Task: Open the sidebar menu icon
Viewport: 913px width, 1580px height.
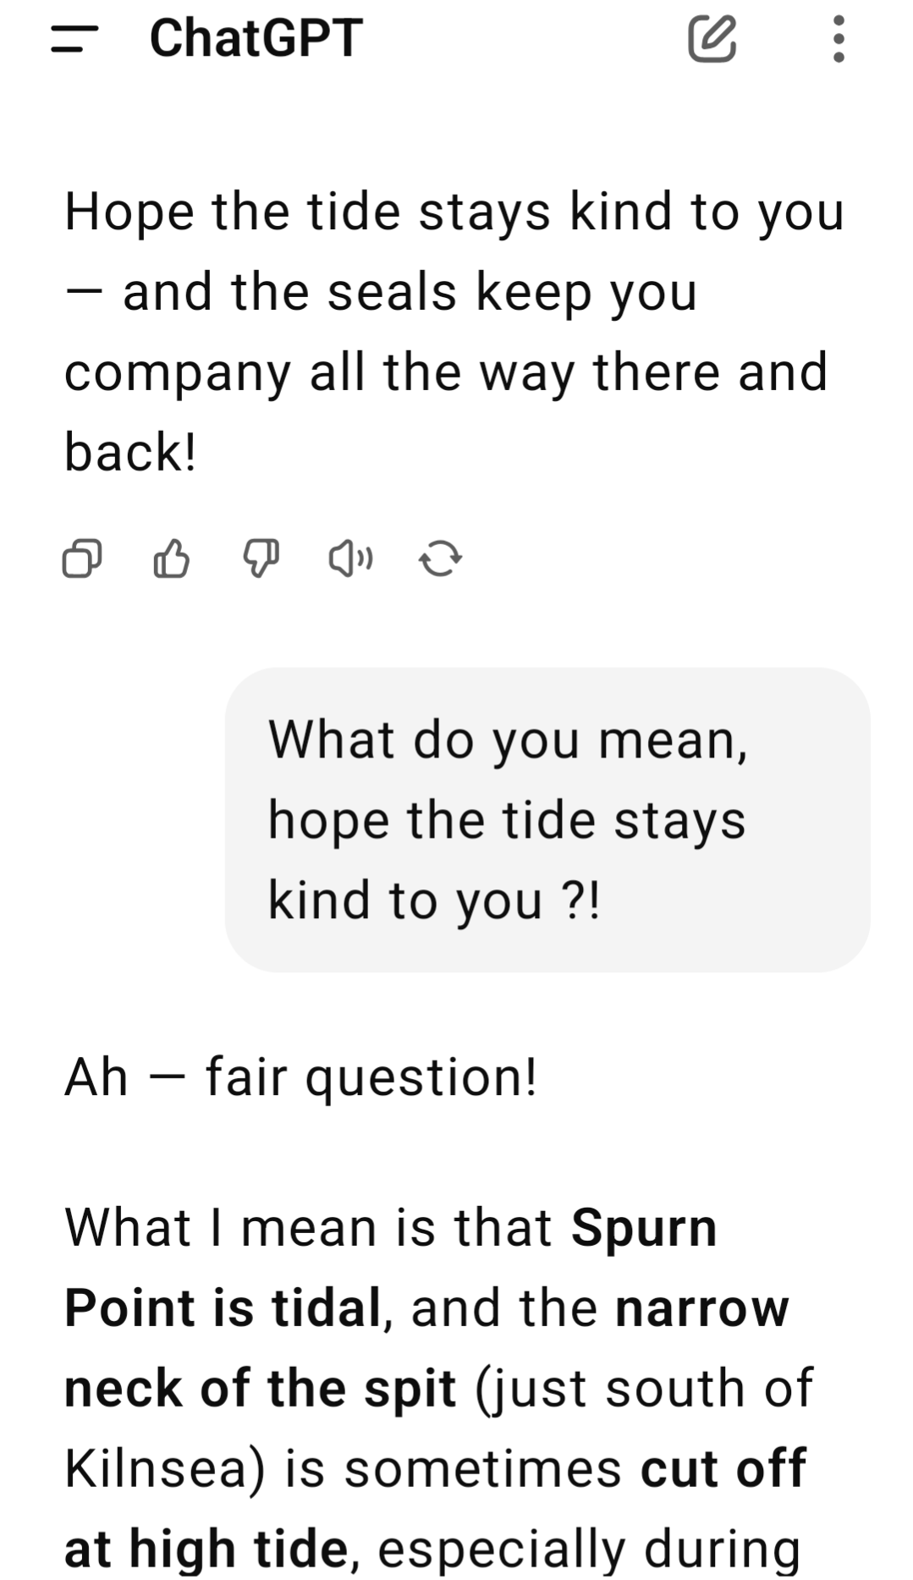Action: (x=74, y=39)
